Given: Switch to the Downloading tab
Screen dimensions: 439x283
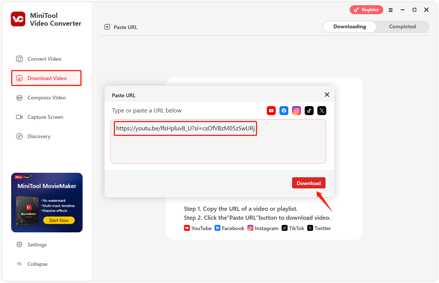Looking at the screenshot, I should pyautogui.click(x=349, y=26).
